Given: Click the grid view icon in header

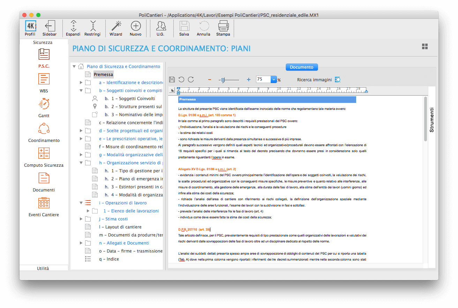Looking at the screenshot, I should [425, 47].
